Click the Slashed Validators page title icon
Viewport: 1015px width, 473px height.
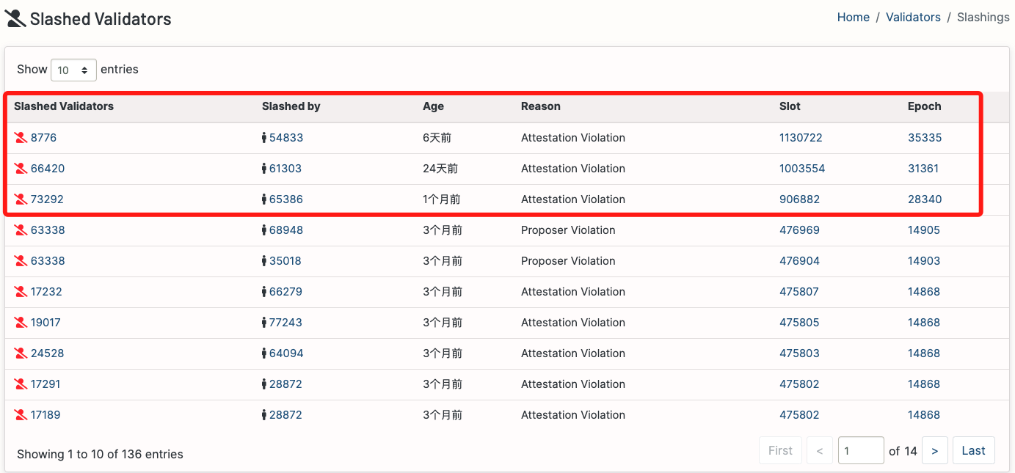[15, 19]
